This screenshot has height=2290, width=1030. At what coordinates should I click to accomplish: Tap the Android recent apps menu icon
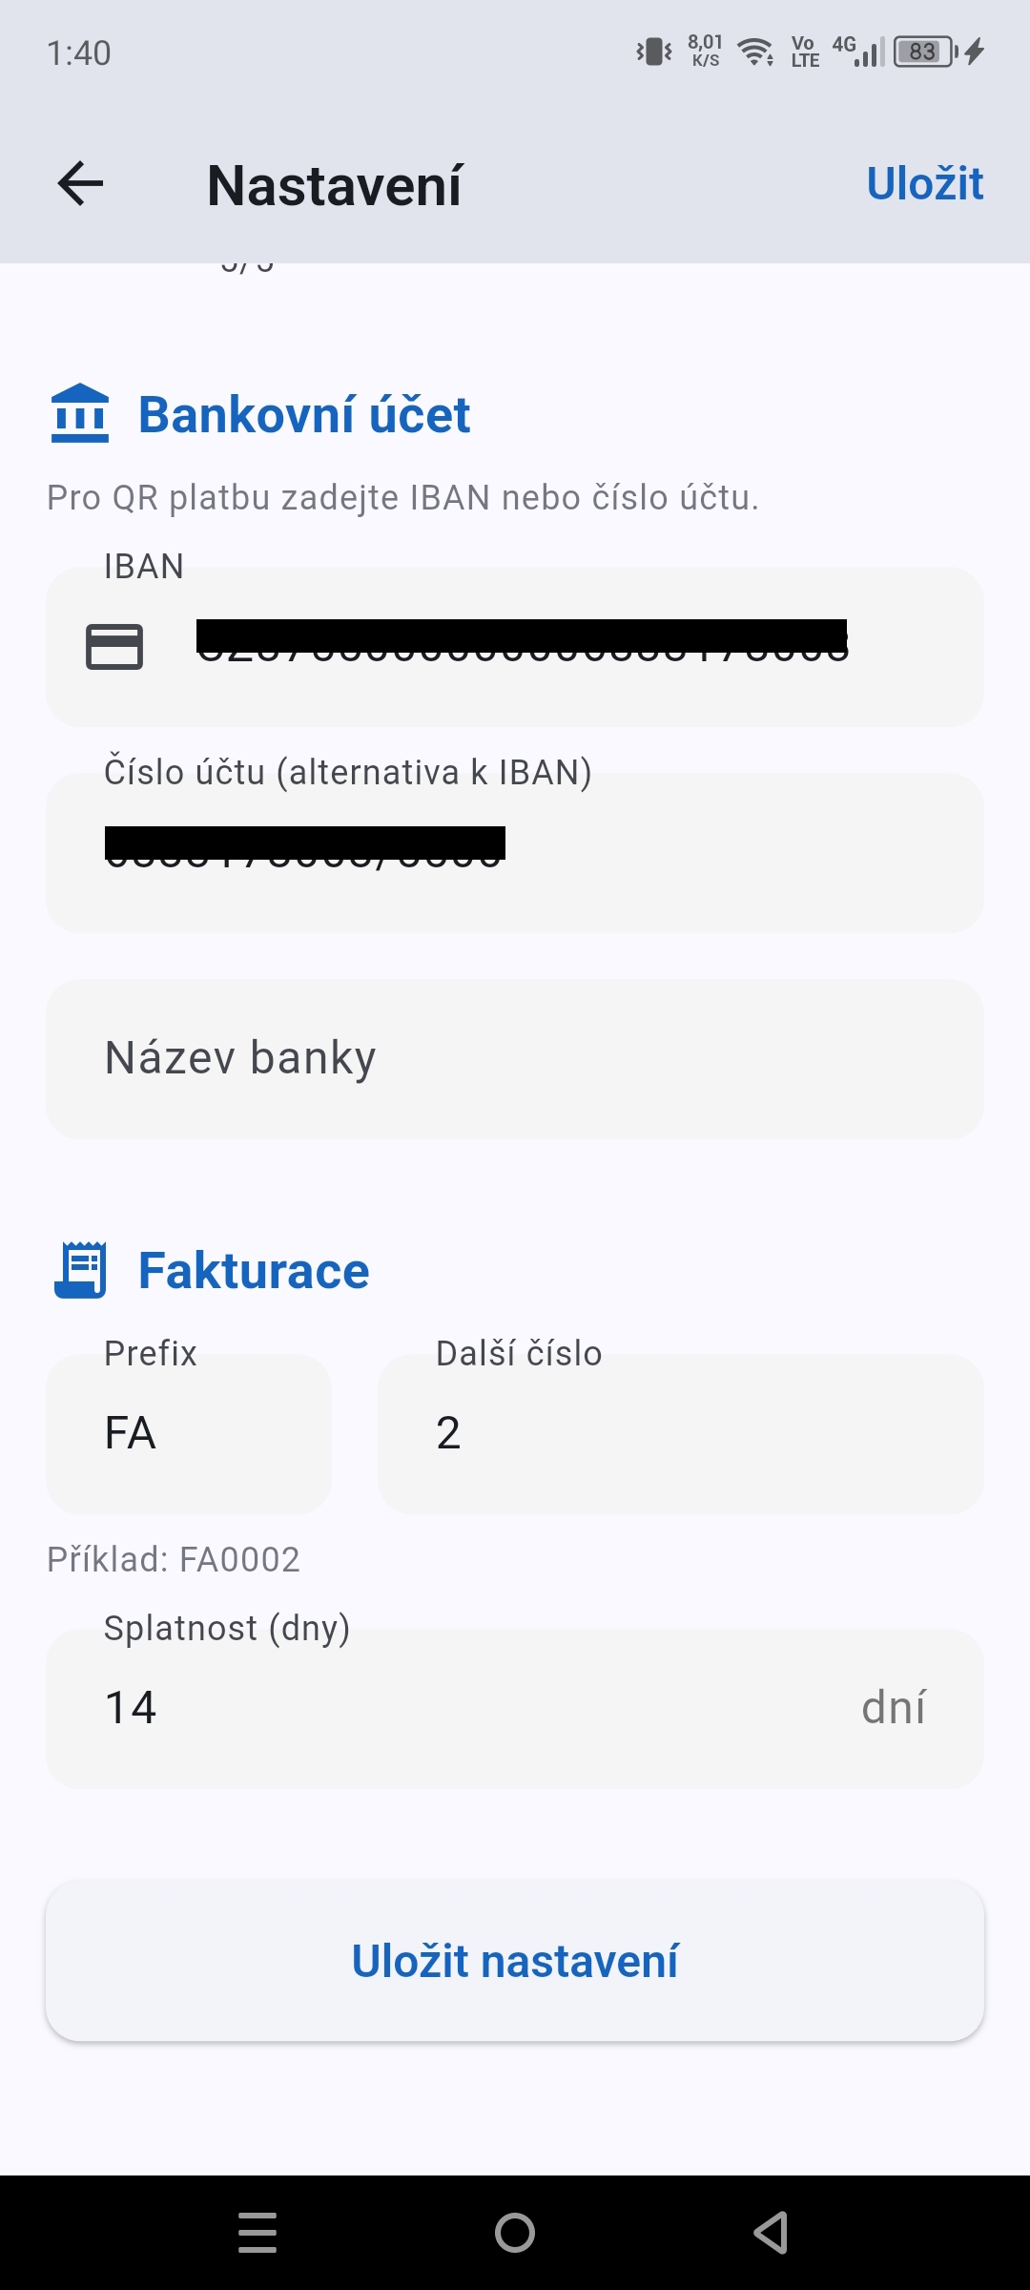[257, 2233]
